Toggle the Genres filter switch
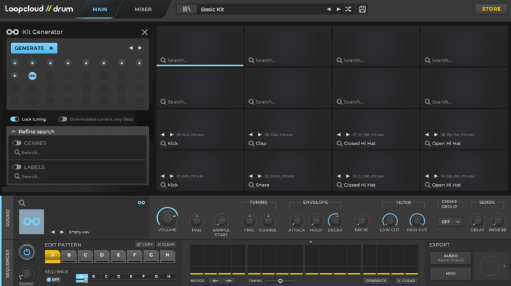 (x=17, y=143)
